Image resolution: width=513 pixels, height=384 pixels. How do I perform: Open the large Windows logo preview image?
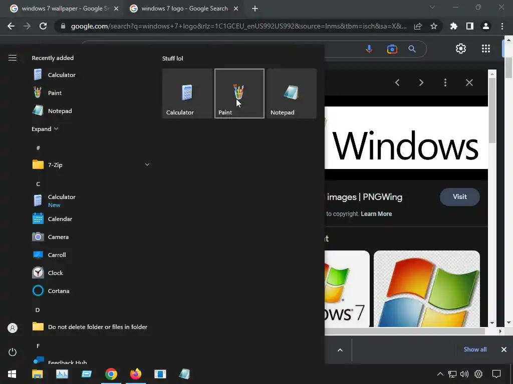pyautogui.click(x=406, y=138)
